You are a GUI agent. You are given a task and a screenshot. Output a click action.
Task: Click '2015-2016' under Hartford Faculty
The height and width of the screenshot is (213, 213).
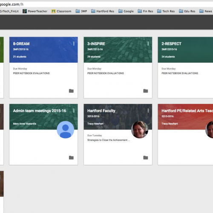tap(93, 116)
